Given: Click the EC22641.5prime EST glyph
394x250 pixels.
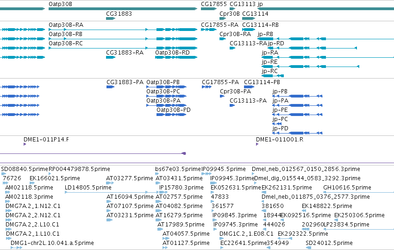Looking at the screenshot, I should pyautogui.click(x=222, y=248).
